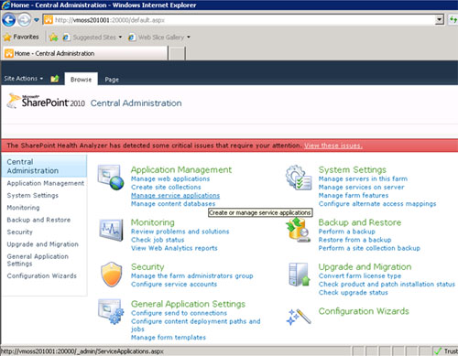This screenshot has height=356, width=458.
Task: Click the Configuration Wizards wand icon
Action: [x=299, y=317]
